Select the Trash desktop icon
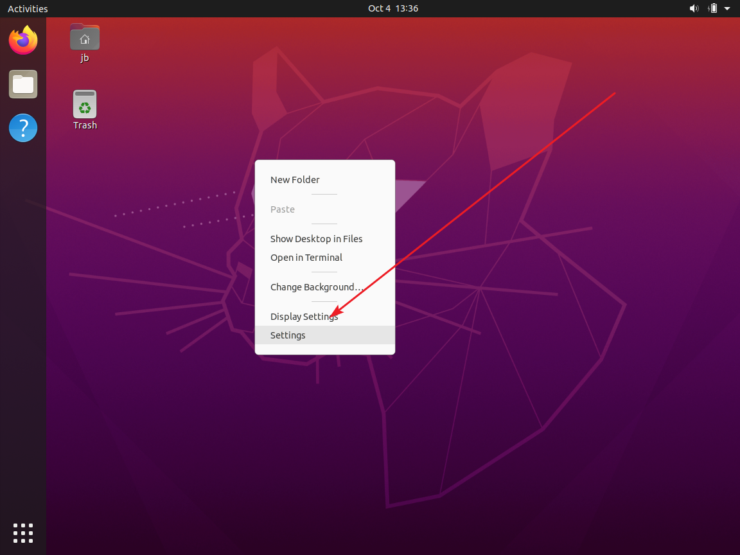Screen dimensions: 740x555 [x=85, y=110]
